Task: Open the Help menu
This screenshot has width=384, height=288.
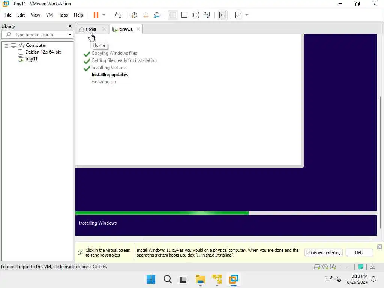Action: coord(78,15)
